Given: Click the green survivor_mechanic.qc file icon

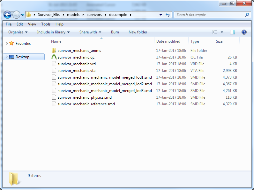Looking at the screenshot, I should tap(54, 57).
